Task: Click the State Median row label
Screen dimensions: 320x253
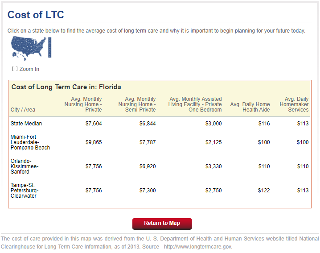Action: click(26, 124)
